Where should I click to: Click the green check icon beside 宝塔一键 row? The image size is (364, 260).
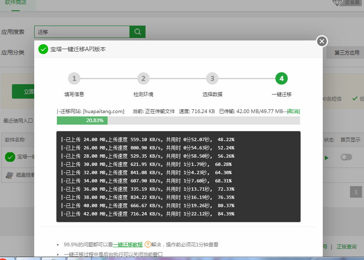tap(10, 157)
